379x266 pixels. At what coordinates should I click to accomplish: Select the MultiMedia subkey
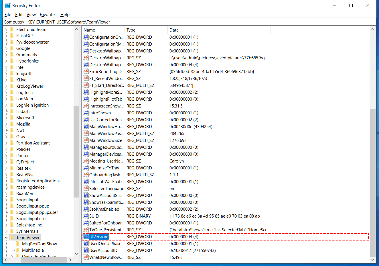click(33, 250)
